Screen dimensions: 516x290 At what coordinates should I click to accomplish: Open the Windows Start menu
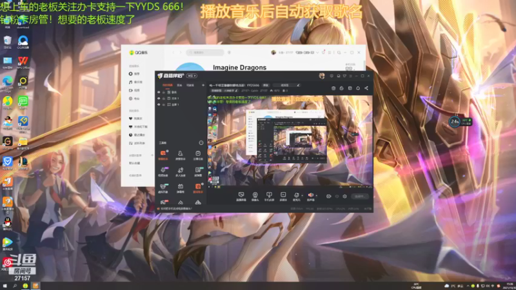point(5,286)
